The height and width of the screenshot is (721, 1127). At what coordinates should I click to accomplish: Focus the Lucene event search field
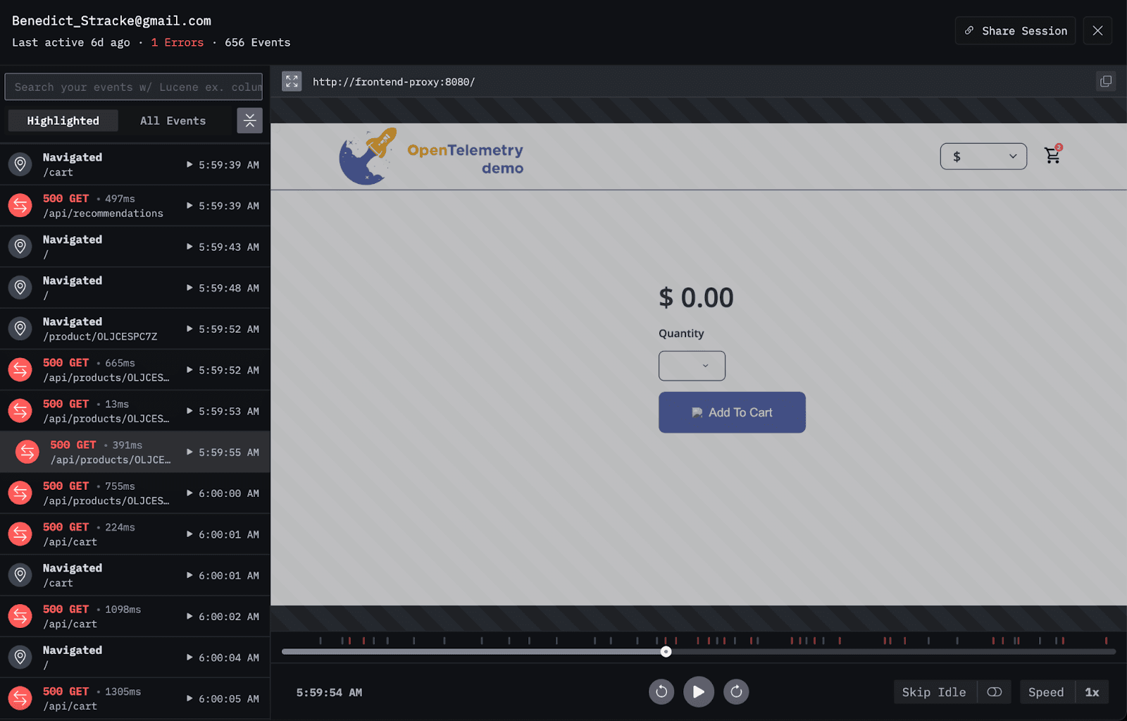click(134, 87)
